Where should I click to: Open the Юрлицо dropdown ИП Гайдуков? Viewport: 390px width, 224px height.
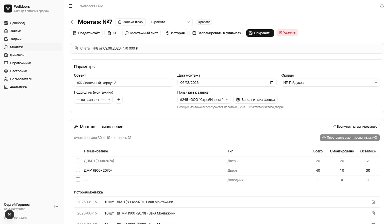coord(330,83)
